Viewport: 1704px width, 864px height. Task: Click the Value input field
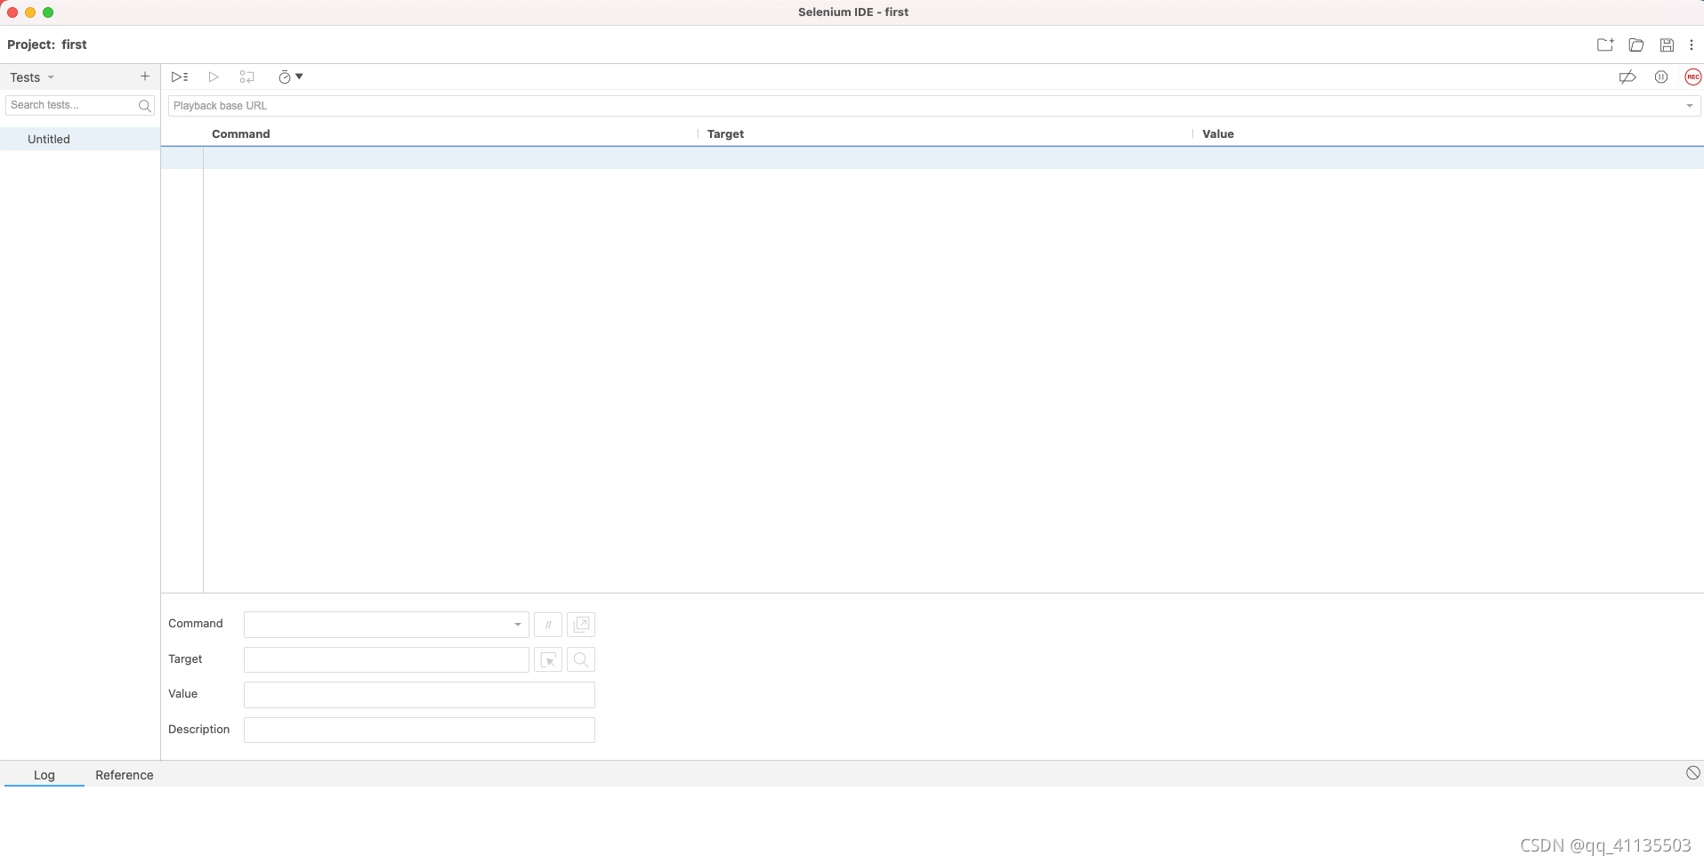[419, 695]
